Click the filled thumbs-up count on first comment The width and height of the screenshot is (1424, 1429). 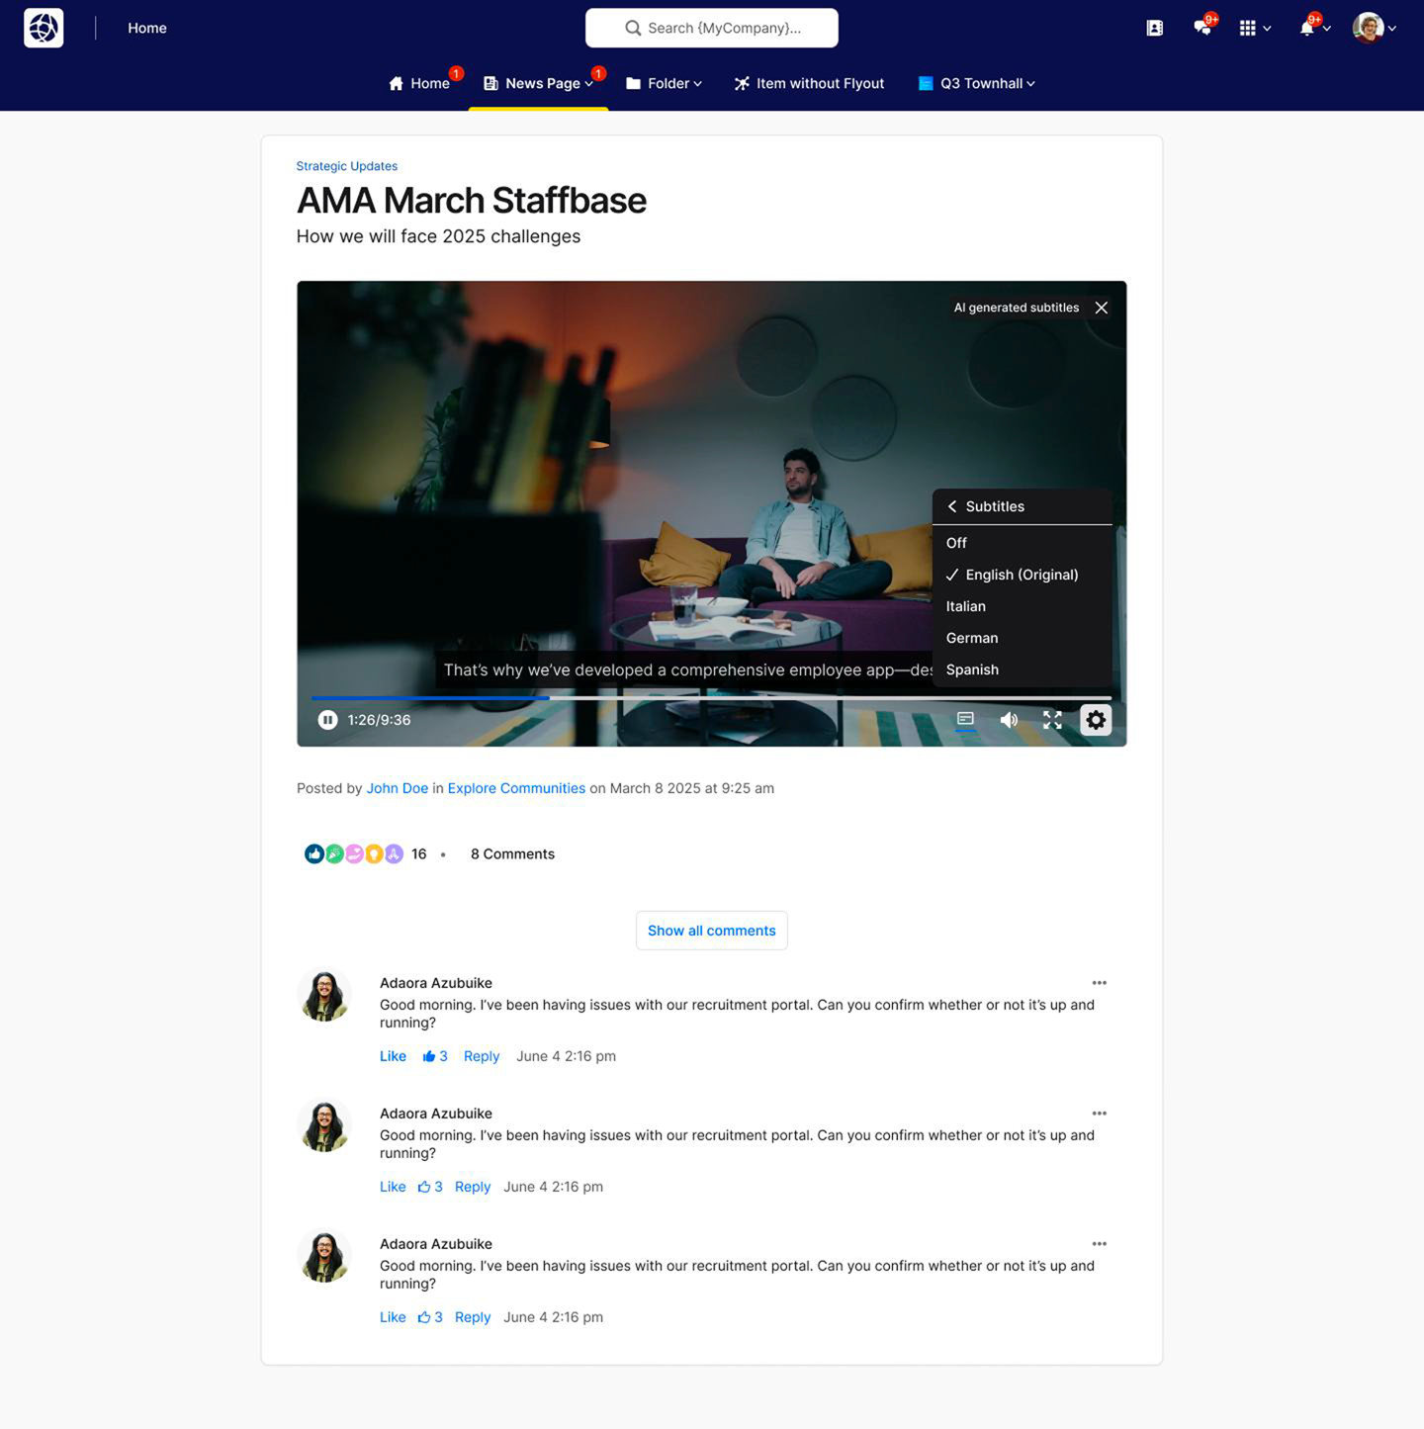coord(435,1056)
